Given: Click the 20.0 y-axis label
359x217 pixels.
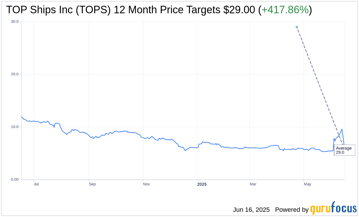Looking at the screenshot, I should click(x=15, y=74).
